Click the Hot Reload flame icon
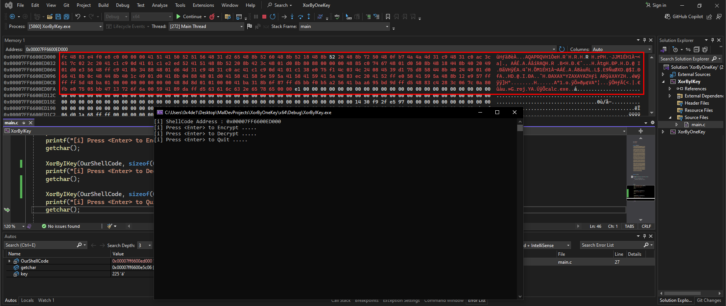 point(212,17)
